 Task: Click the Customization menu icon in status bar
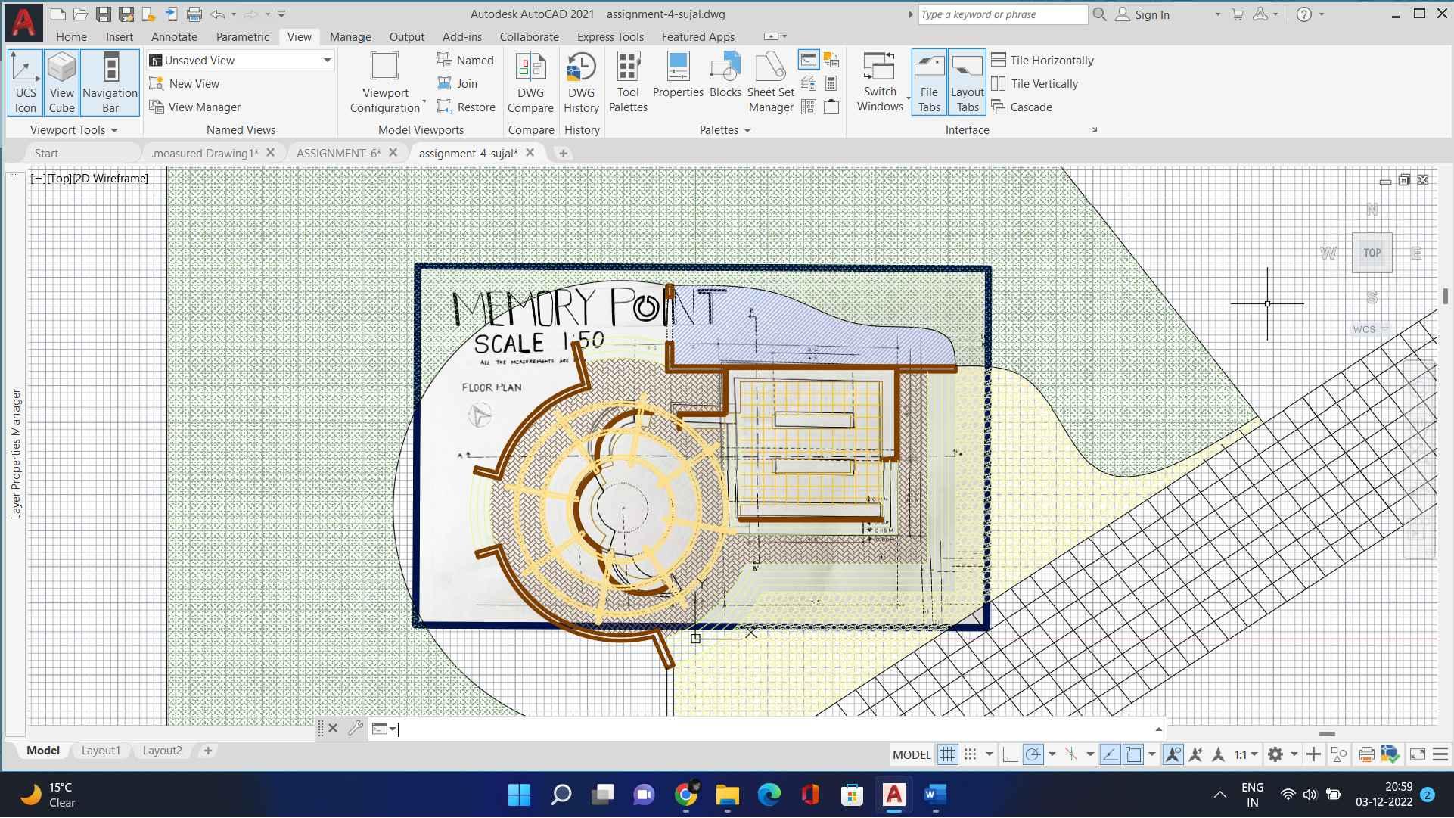pyautogui.click(x=1440, y=754)
